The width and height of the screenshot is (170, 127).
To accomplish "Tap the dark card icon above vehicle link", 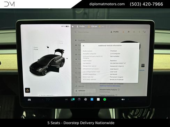I will tap(143, 66).
